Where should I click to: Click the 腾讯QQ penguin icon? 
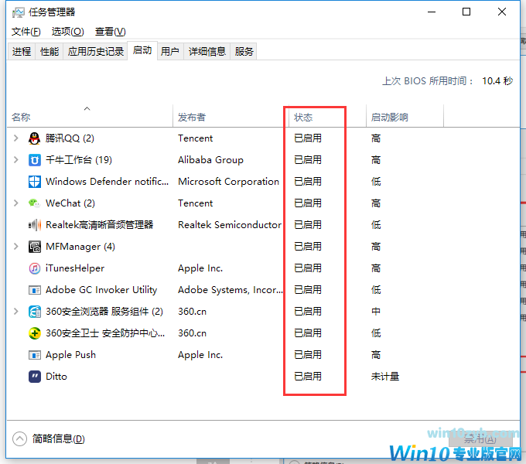(34, 138)
